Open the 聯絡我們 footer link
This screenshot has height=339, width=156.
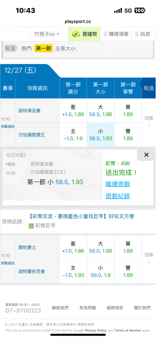(x=60, y=308)
